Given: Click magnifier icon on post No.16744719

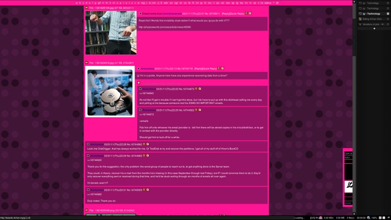Looking at the screenshot, I should click(x=223, y=68).
